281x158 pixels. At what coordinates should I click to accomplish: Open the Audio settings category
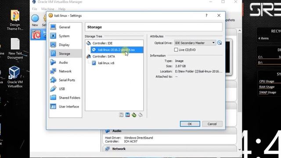point(65,62)
